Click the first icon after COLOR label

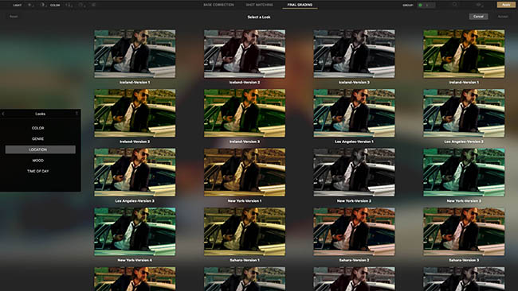pyautogui.click(x=69, y=5)
